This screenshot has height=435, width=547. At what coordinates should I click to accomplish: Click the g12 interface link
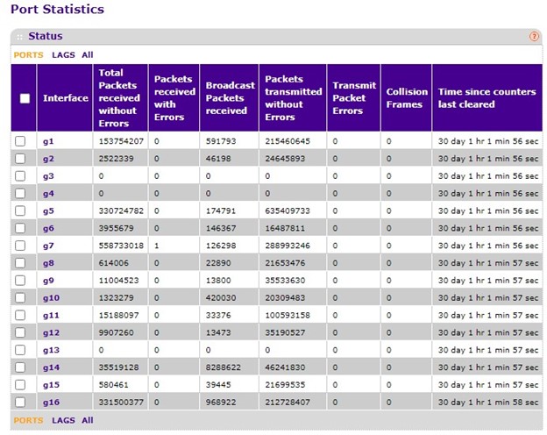point(51,332)
